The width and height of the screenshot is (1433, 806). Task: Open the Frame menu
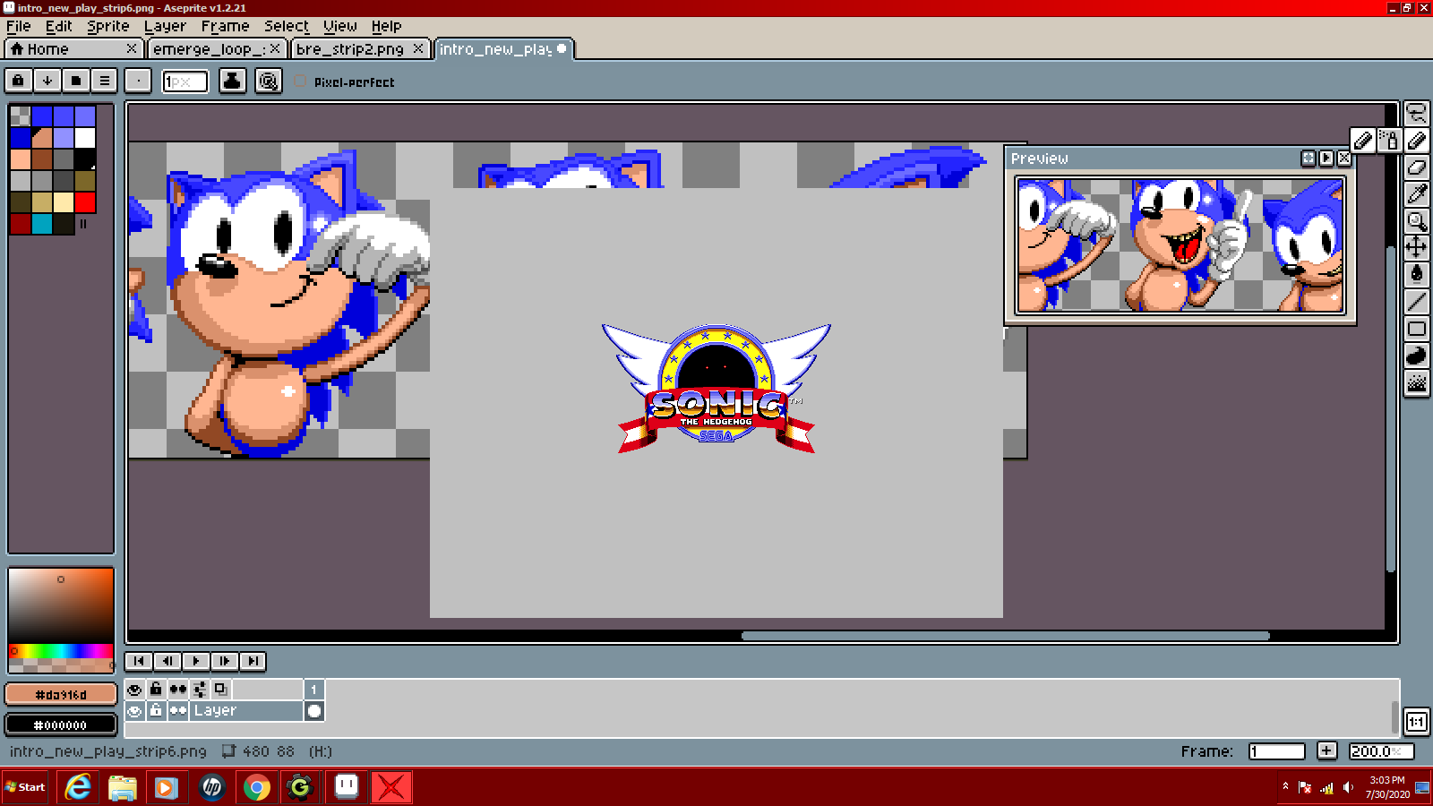[226, 26]
